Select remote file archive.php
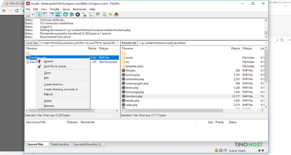The image size is (291, 155). click(133, 75)
